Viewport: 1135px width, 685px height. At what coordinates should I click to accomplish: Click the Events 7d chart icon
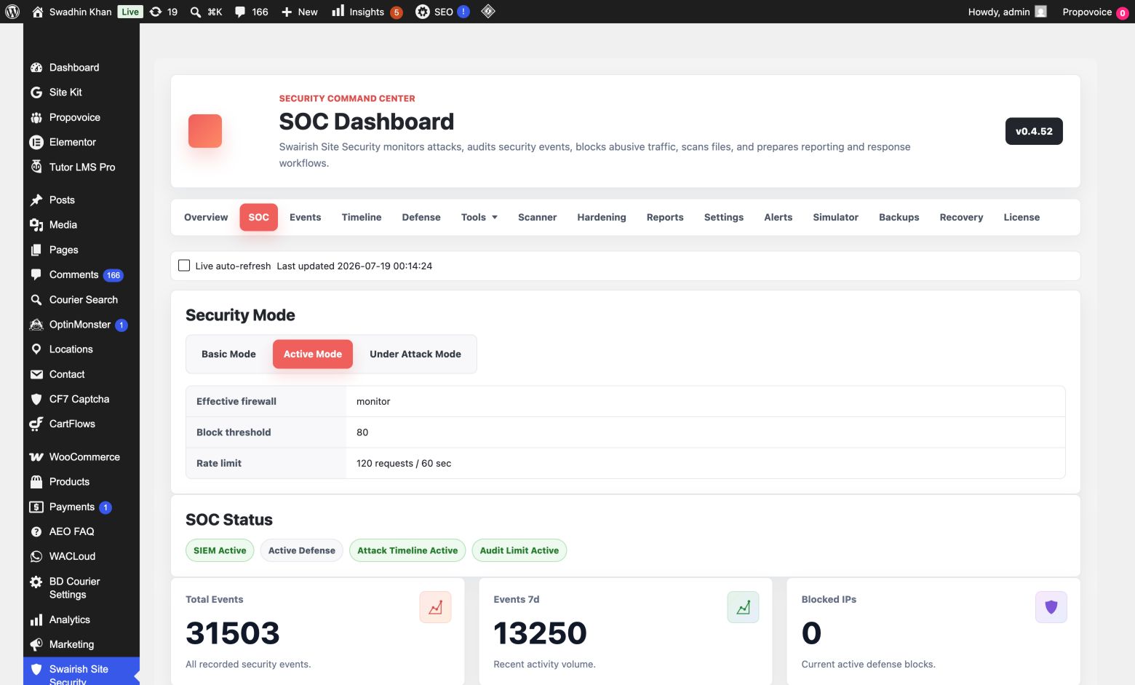click(x=743, y=607)
